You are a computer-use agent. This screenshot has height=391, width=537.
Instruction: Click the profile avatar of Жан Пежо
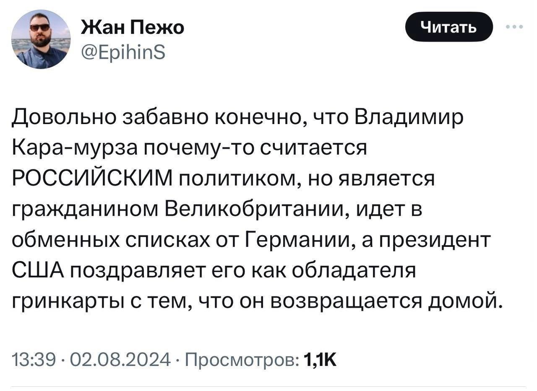41,39
